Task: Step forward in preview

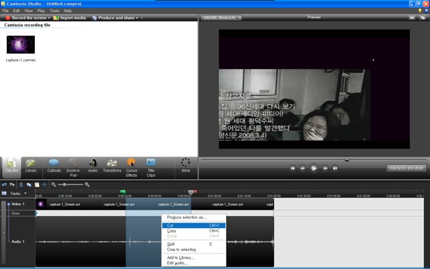Action: coord(325,168)
